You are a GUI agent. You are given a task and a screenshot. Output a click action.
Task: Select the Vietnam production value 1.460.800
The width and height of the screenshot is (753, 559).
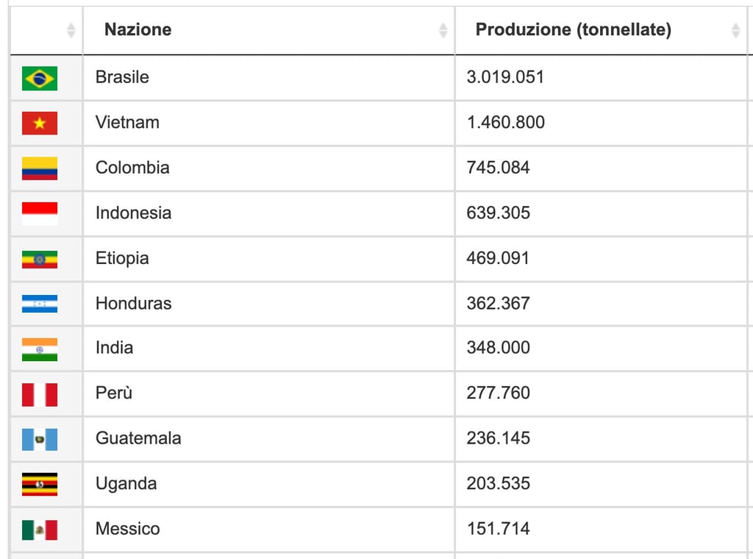click(x=506, y=122)
